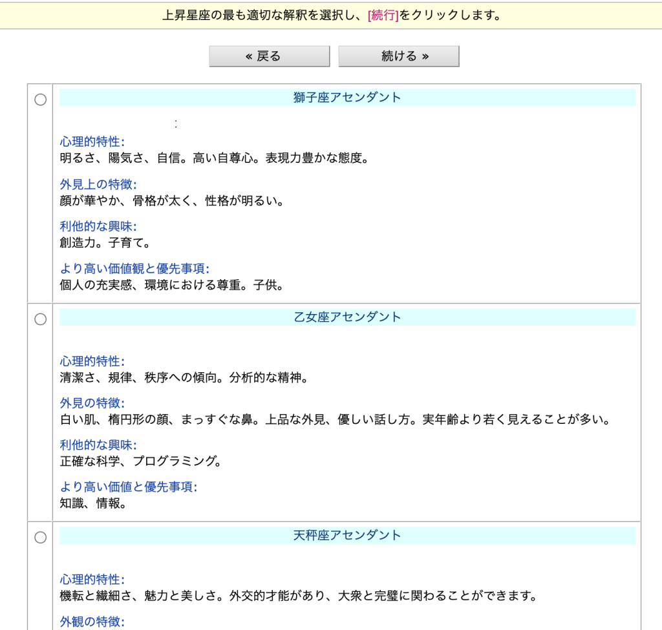Click the 乙女座アセンダント heading

pos(347,317)
